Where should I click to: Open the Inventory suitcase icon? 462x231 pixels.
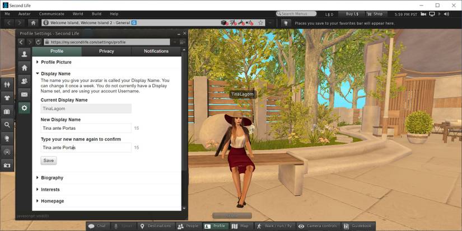(7, 111)
